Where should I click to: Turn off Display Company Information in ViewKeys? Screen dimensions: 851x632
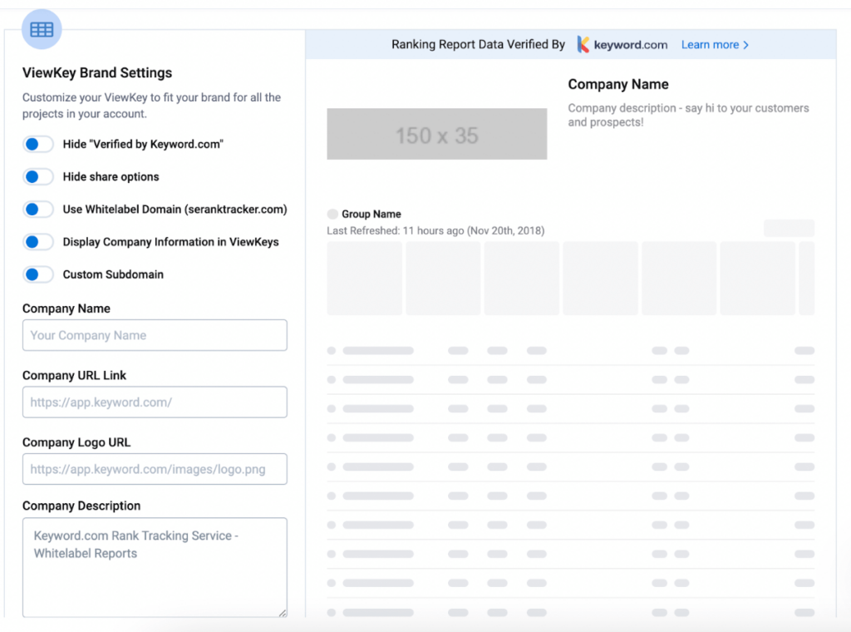pos(38,241)
